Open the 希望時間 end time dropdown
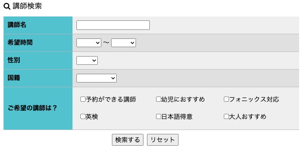 coord(123,43)
